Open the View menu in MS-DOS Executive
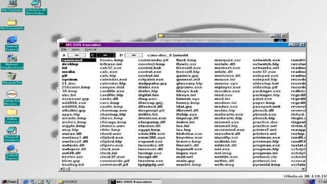This screenshot has height=184, width=327. click(75, 50)
